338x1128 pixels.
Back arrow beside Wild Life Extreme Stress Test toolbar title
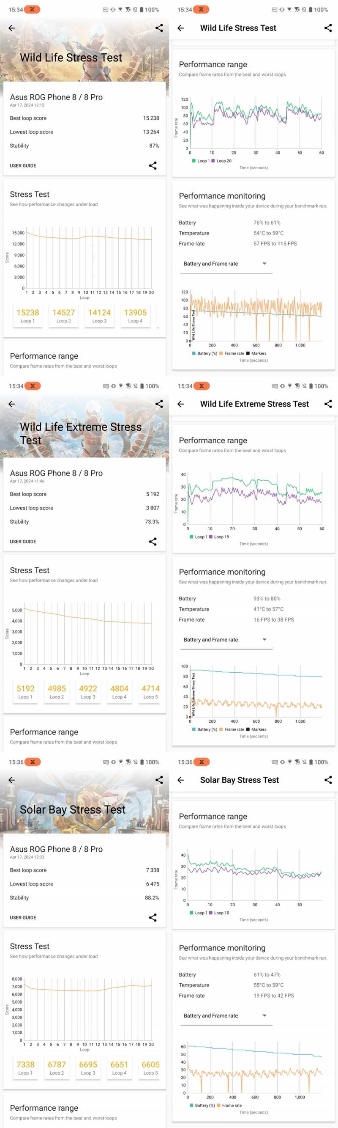[180, 404]
